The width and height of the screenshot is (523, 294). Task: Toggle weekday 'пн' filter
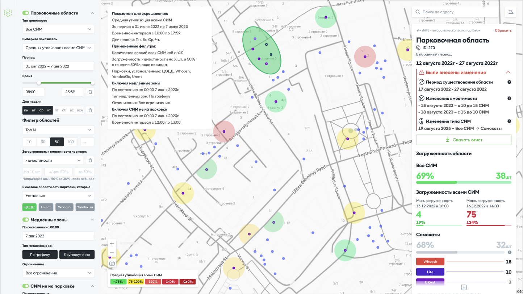tap(26, 110)
